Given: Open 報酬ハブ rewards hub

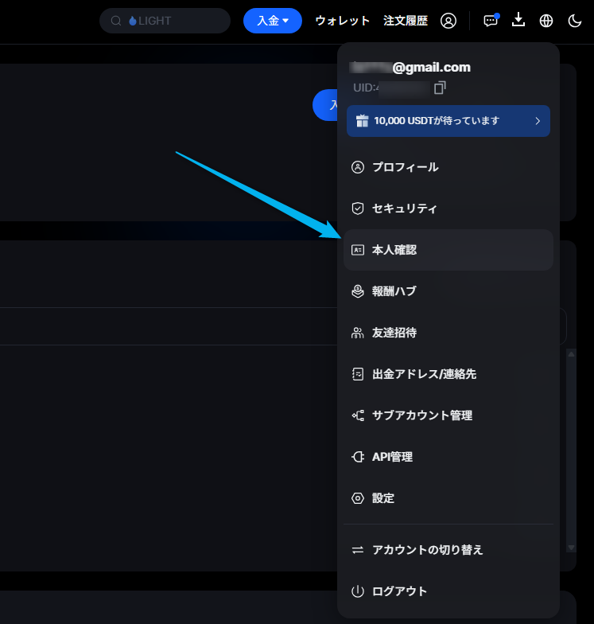Looking at the screenshot, I should point(448,291).
